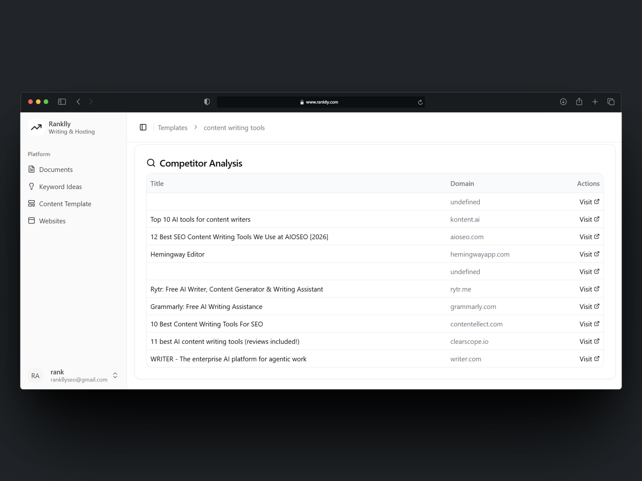Select the Content Template icon
This screenshot has width=642, height=481.
point(32,203)
